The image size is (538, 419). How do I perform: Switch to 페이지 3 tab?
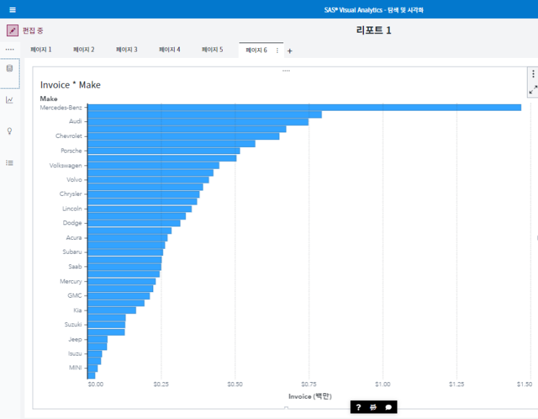[x=127, y=49]
